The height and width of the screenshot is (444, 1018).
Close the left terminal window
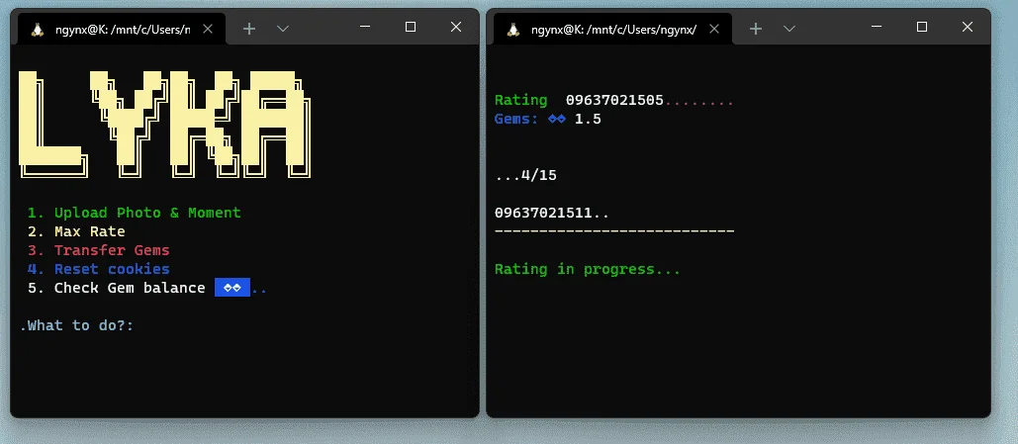pos(456,27)
